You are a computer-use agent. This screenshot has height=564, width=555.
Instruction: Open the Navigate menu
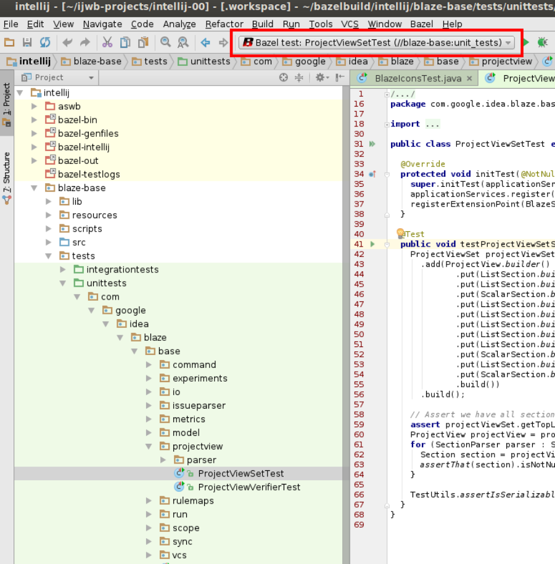102,24
